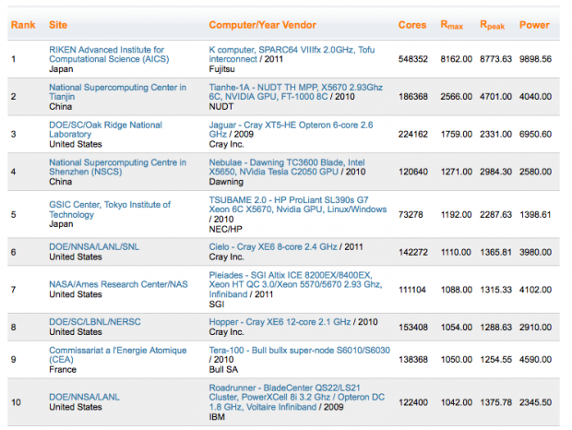Select the cores value 186368
The width and height of the screenshot is (572, 430).
tap(413, 97)
